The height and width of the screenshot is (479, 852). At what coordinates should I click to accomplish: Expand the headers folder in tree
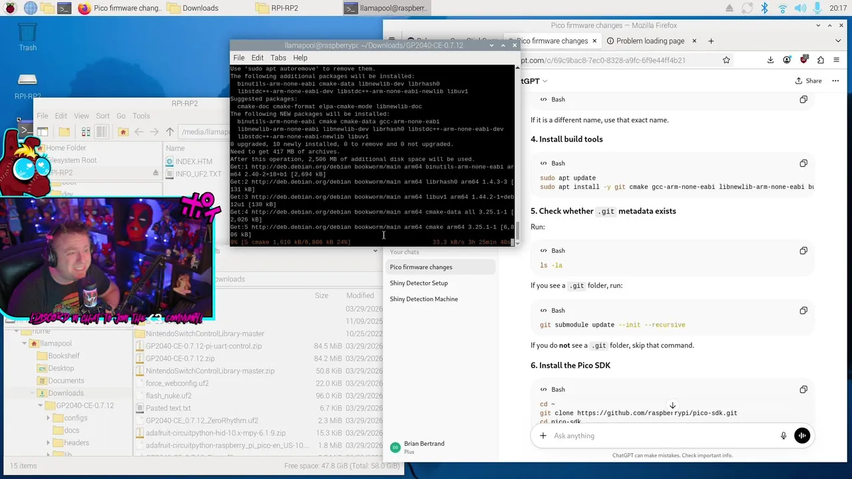[48, 443]
